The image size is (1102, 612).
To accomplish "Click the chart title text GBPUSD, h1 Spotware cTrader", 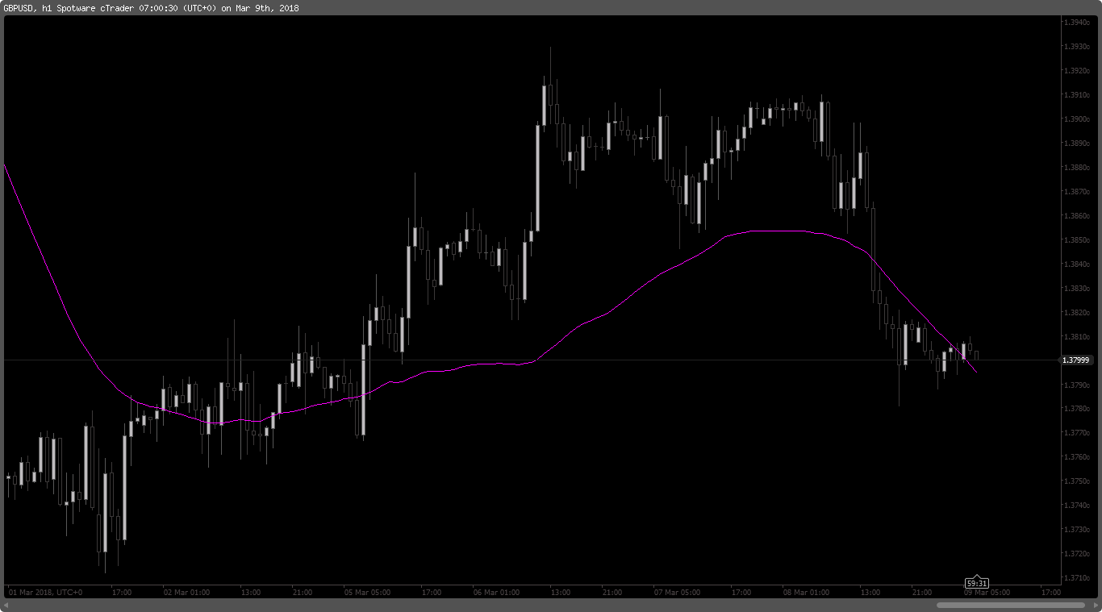I will pos(68,8).
